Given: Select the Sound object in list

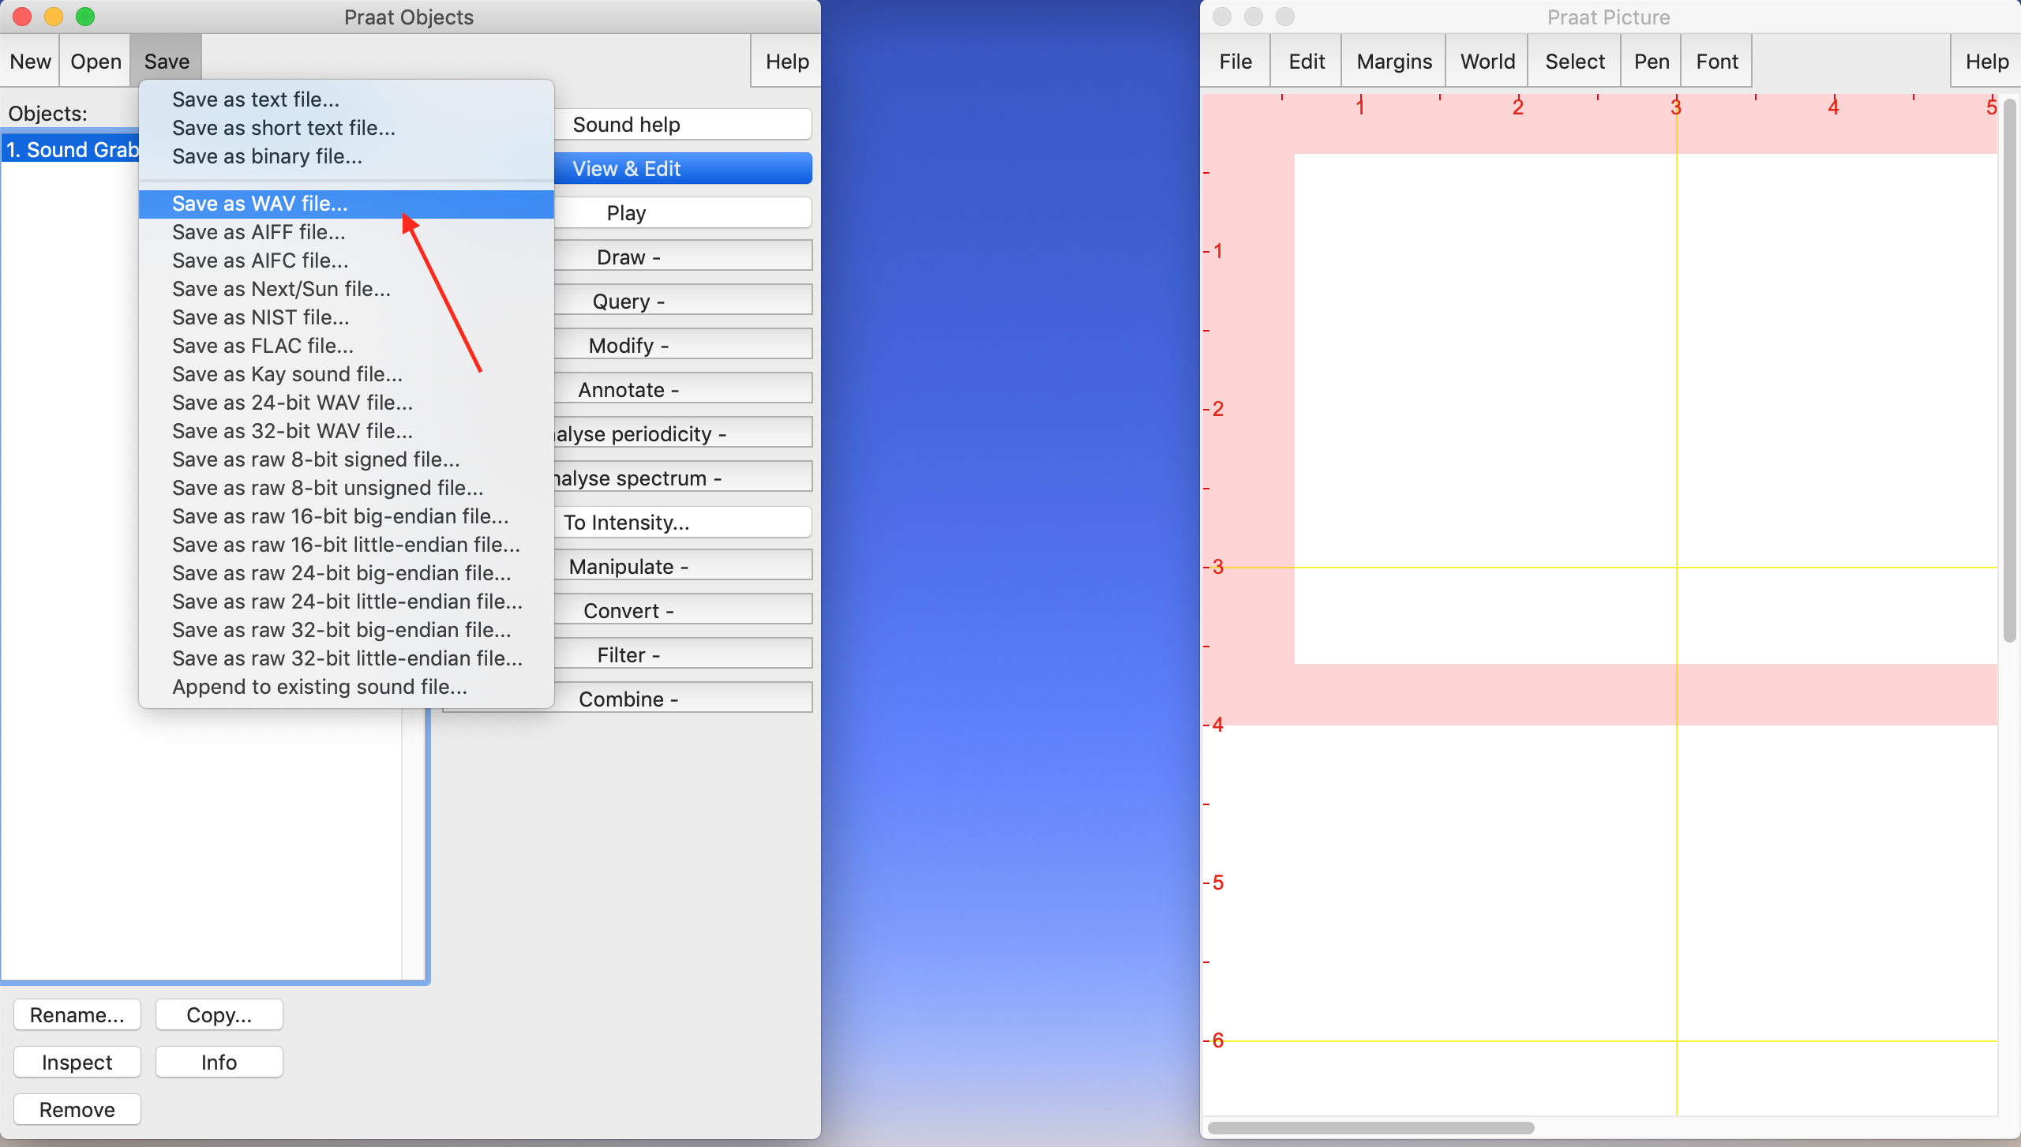Looking at the screenshot, I should click(x=71, y=150).
